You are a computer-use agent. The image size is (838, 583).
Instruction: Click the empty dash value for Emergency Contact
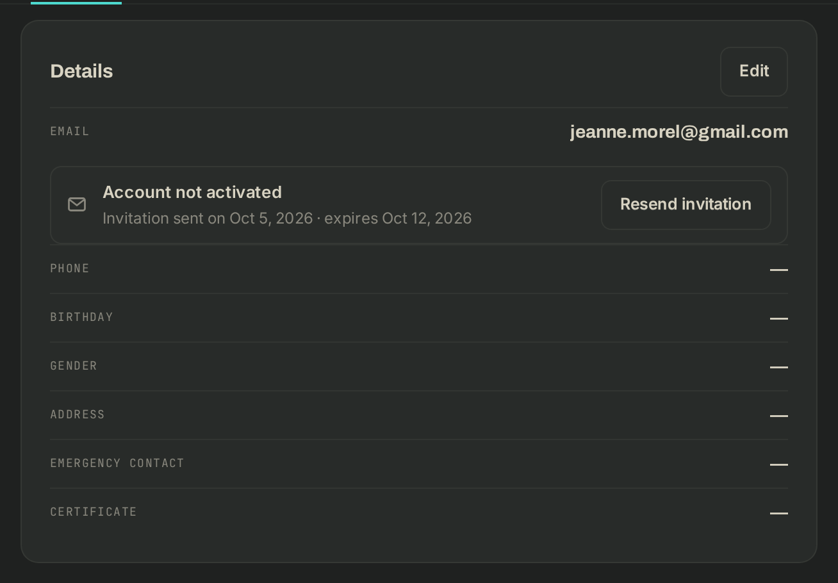click(x=779, y=464)
